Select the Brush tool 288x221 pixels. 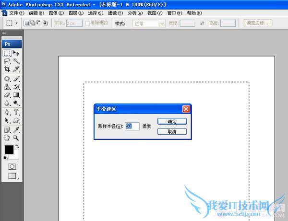tap(16, 79)
